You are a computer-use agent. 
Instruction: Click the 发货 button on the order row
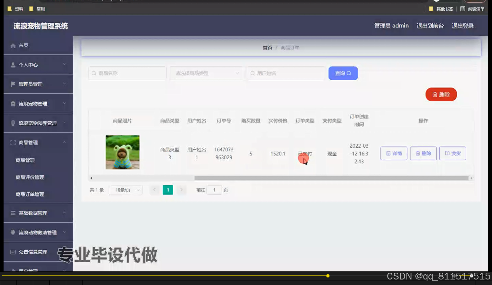click(452, 154)
